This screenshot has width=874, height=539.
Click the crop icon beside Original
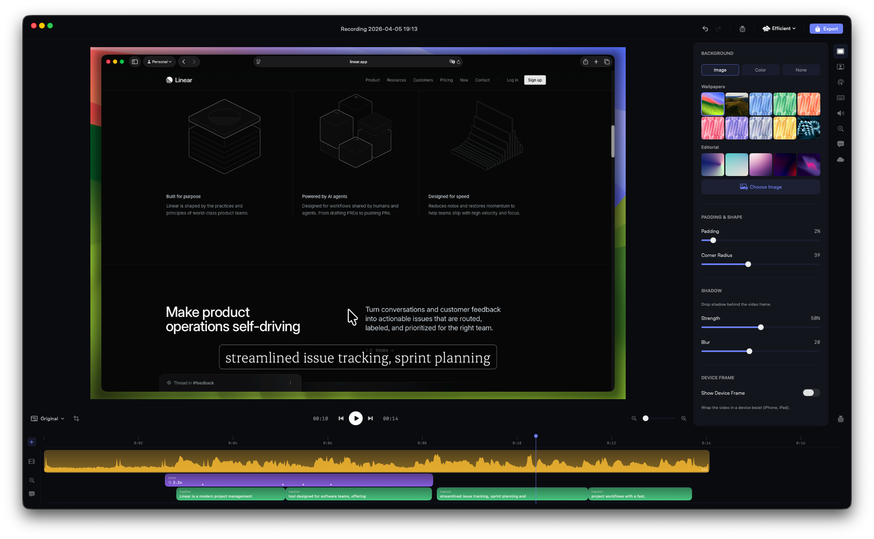[x=76, y=418]
